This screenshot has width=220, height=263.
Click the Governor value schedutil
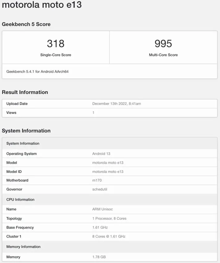(100, 189)
